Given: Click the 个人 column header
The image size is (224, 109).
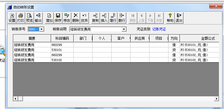Looking at the screenshot, I should pyautogui.click(x=102, y=38).
